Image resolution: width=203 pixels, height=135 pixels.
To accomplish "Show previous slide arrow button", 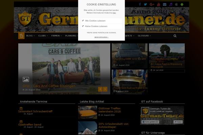I will tap(100, 89).
